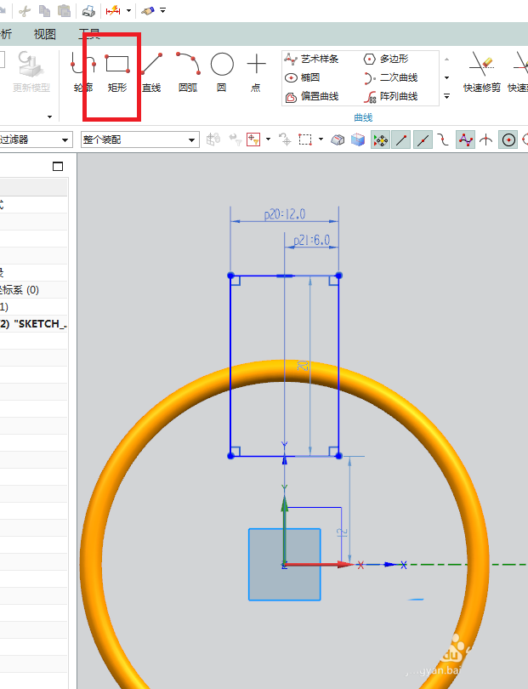Activate 快速修剪 quick trim

482,73
